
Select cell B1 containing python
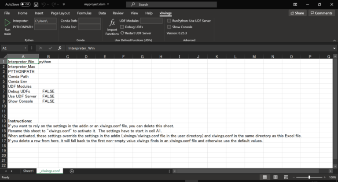pyautogui.click(x=48, y=62)
